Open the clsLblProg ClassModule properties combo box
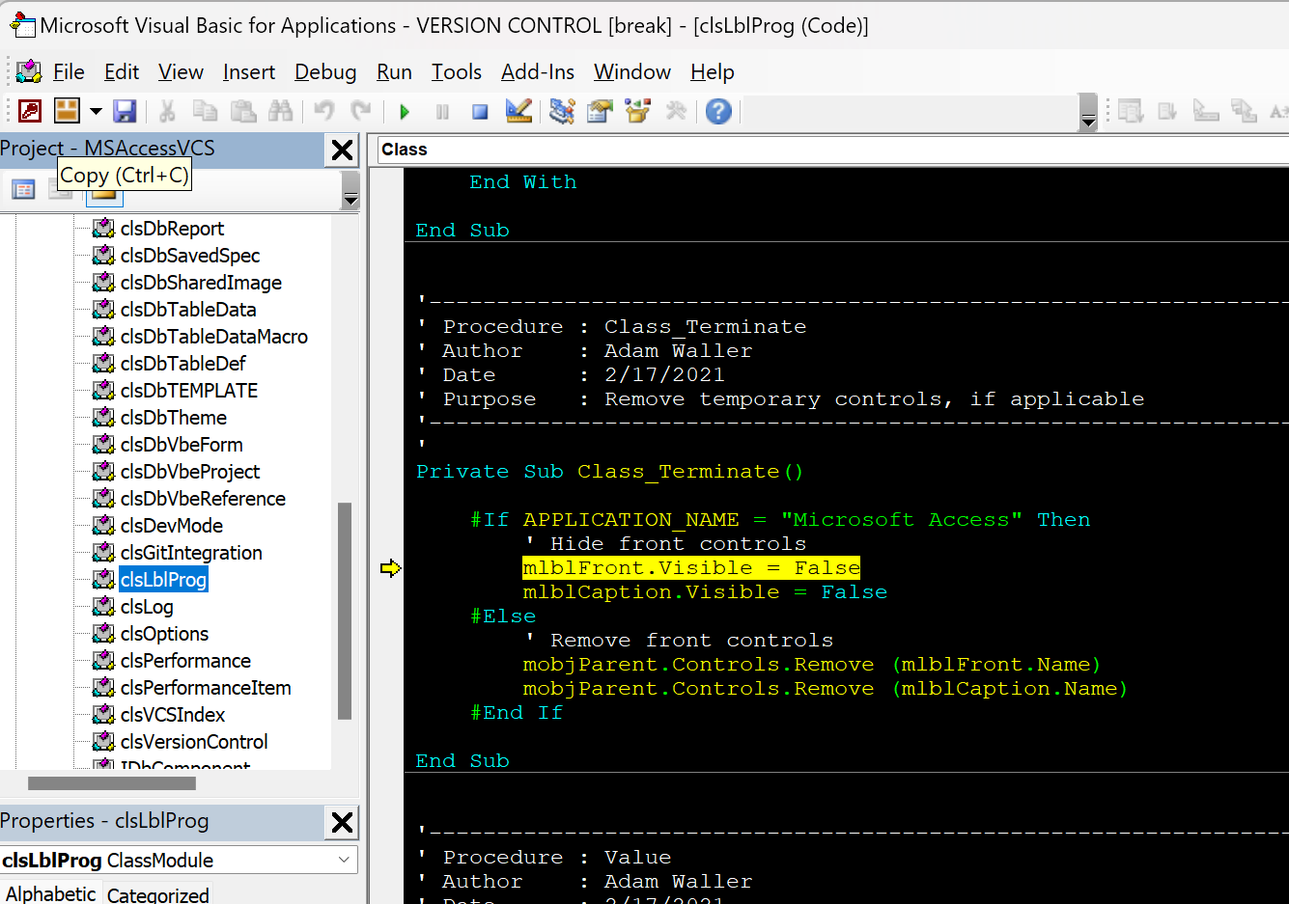Viewport: 1289px width, 904px height. click(179, 860)
